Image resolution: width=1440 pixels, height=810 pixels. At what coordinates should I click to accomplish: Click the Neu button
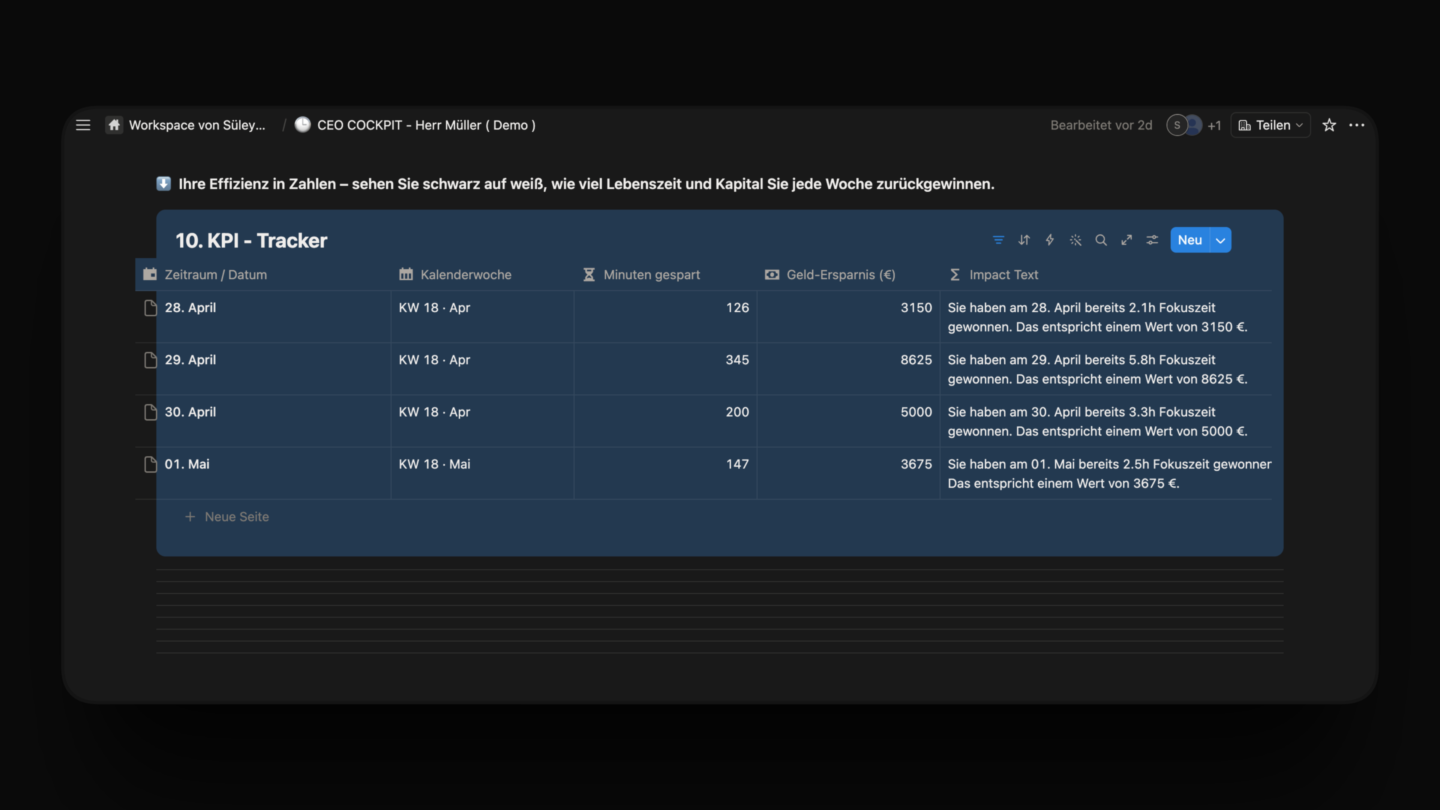[x=1190, y=240]
